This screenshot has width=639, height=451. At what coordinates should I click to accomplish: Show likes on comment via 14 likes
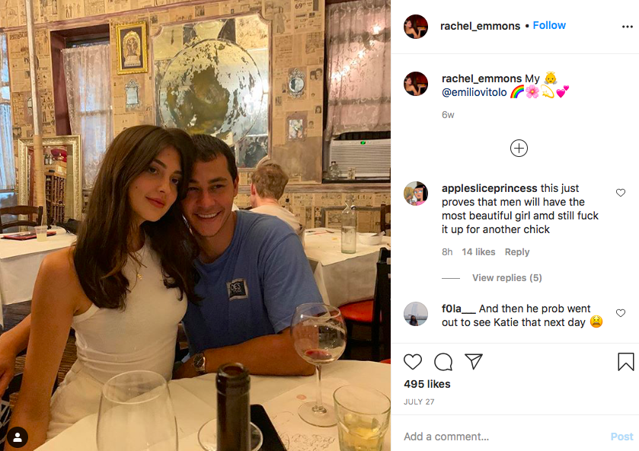[478, 252]
